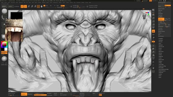Open the Preferences menu
Viewport: 173px width, 97px height.
click(55, 2)
